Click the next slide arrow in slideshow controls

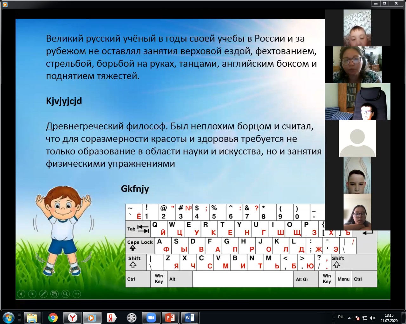pos(32,294)
